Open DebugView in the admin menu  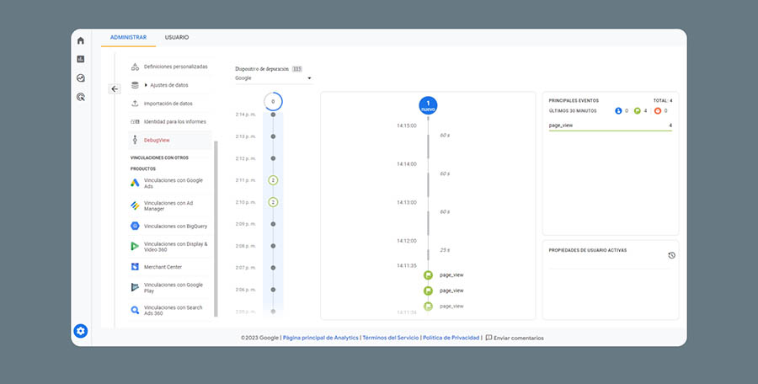pos(157,140)
